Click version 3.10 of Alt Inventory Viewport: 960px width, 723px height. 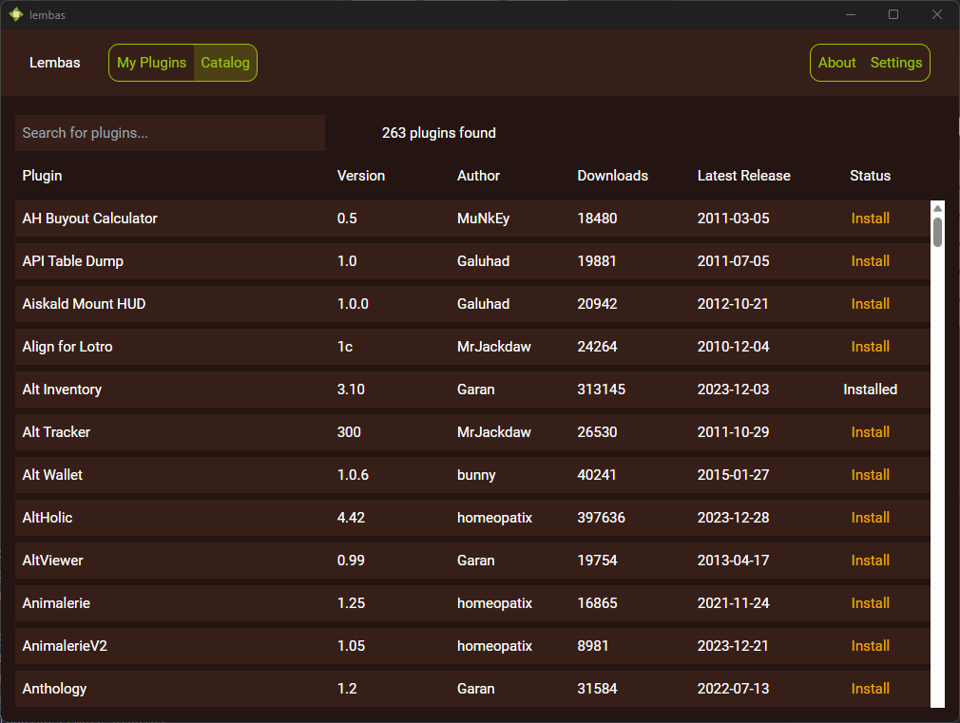351,390
